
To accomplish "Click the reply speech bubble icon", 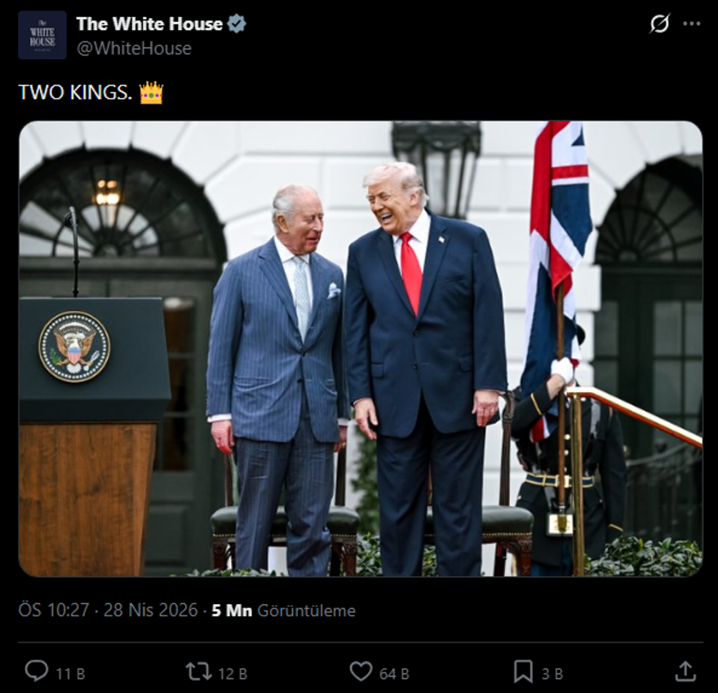I will pyautogui.click(x=36, y=672).
